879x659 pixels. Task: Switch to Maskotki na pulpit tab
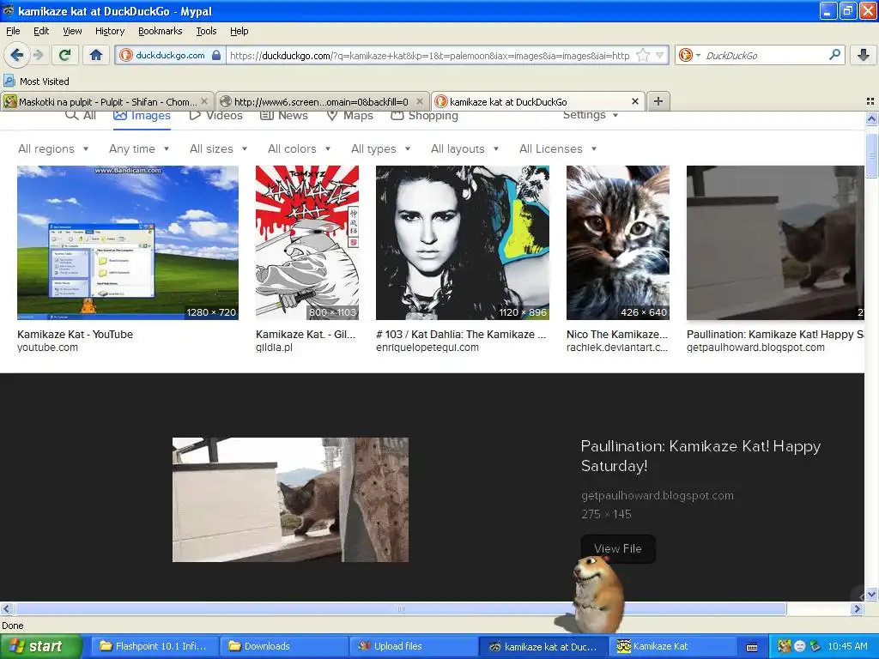pos(107,101)
